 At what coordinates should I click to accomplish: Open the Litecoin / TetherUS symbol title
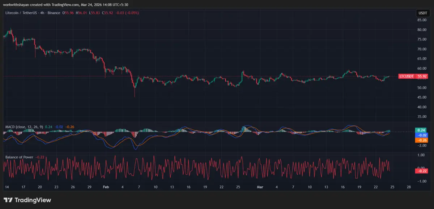pyautogui.click(x=22, y=13)
